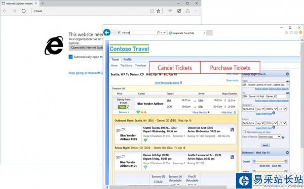Open Departure 'dep' dropdown
This screenshot has height=189, width=304.
pos(260,109)
